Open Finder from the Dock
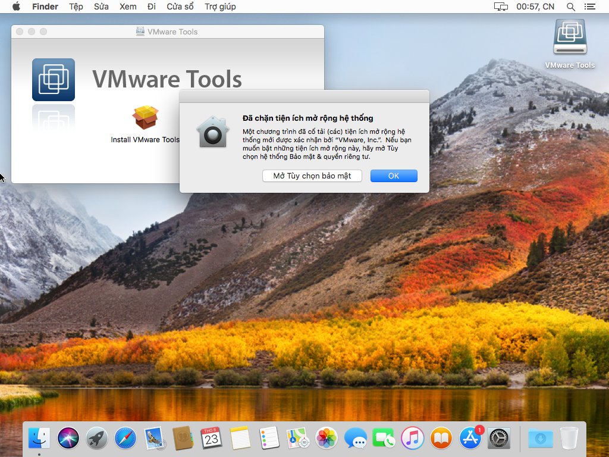Image resolution: width=609 pixels, height=457 pixels. [39, 438]
